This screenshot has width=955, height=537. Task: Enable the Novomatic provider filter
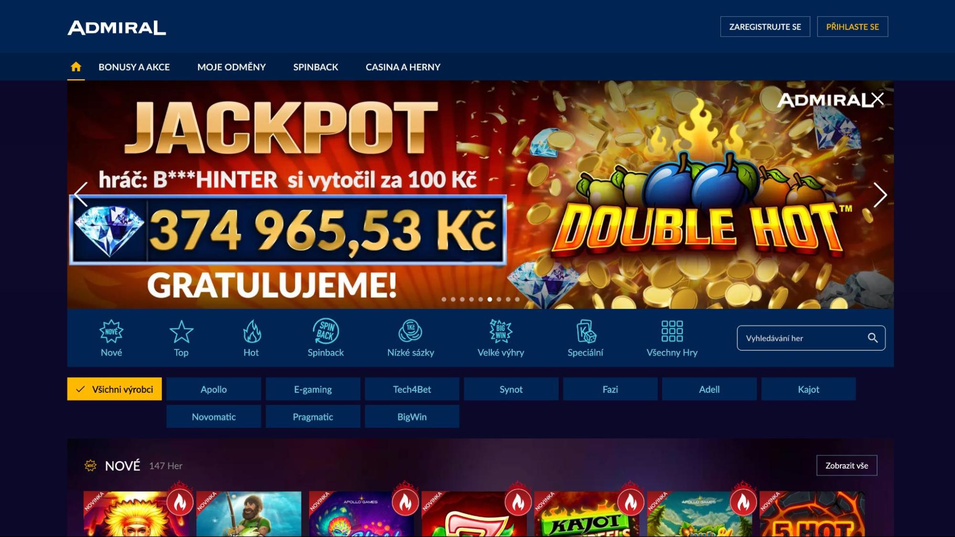click(214, 417)
